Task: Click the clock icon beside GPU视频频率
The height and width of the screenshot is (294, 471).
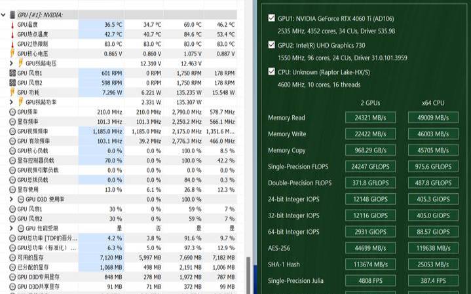Action: click(x=12, y=131)
